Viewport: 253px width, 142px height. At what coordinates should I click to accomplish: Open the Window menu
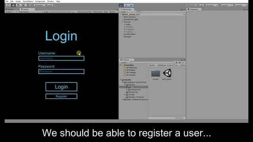tap(51, 1)
